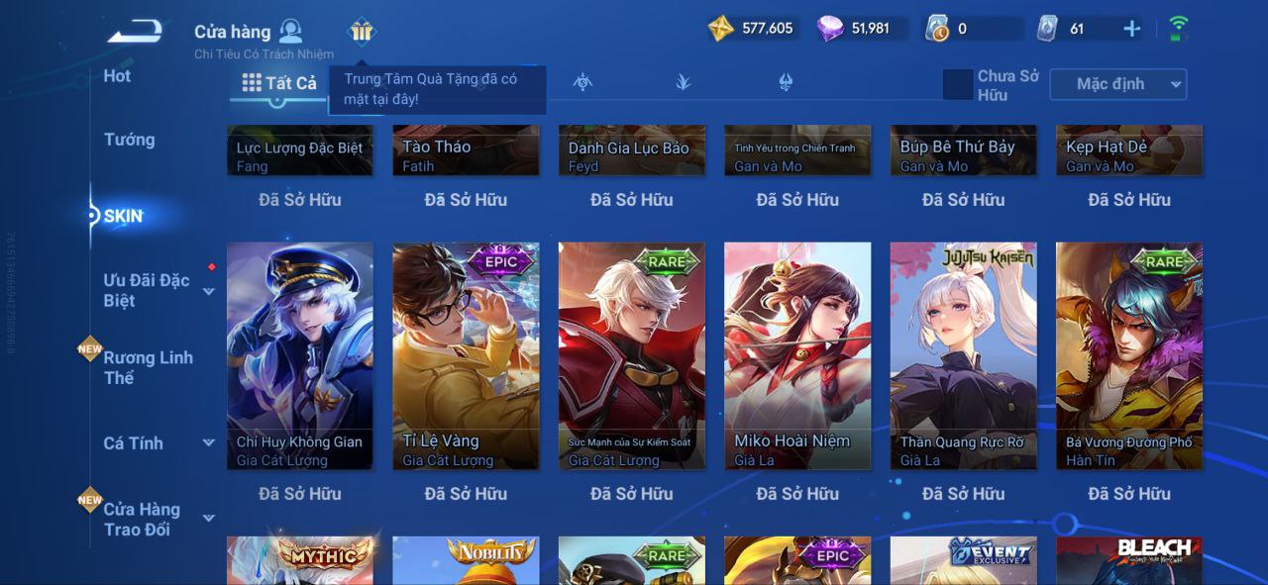1268x585 pixels.
Task: Click the profile icon beside Cửa hàng
Action: point(290,31)
